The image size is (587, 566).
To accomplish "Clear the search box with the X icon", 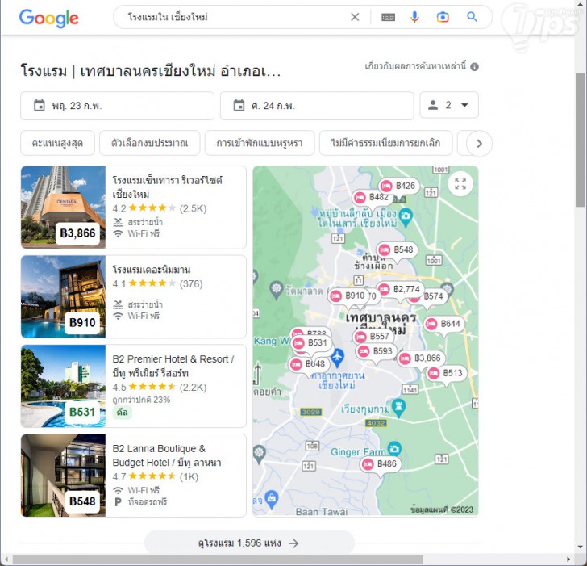I will (x=355, y=17).
